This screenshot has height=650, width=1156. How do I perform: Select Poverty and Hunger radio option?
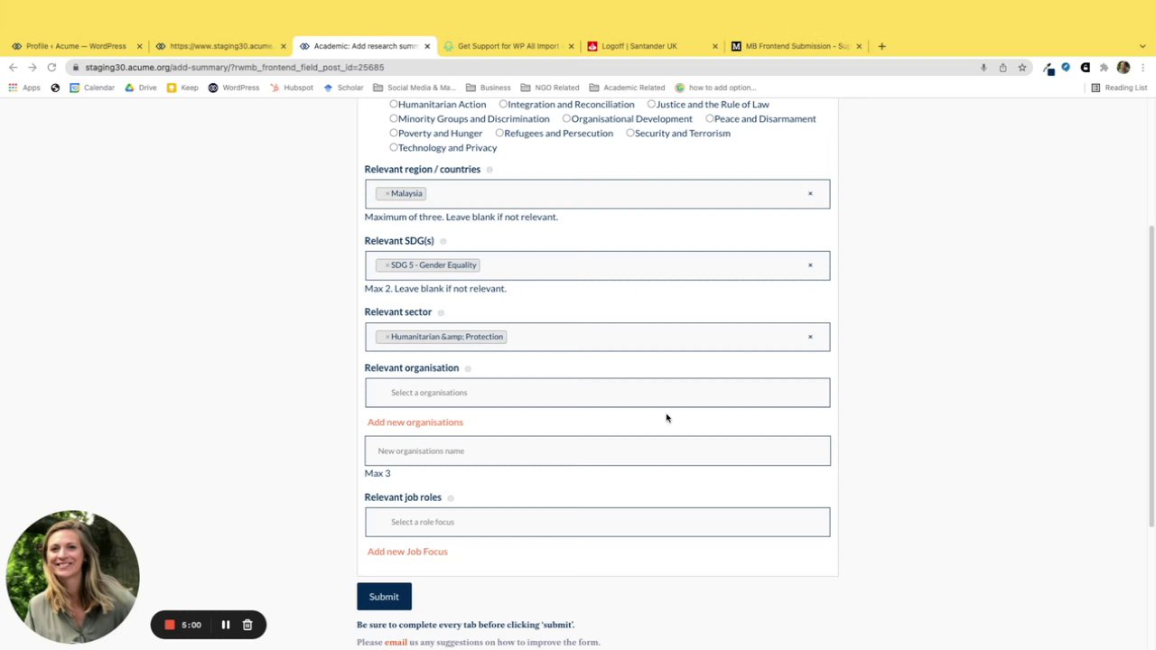tap(394, 134)
